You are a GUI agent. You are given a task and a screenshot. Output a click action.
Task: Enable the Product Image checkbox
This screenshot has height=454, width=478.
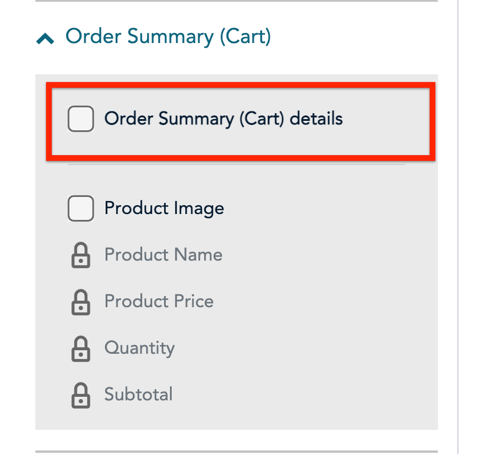[81, 208]
